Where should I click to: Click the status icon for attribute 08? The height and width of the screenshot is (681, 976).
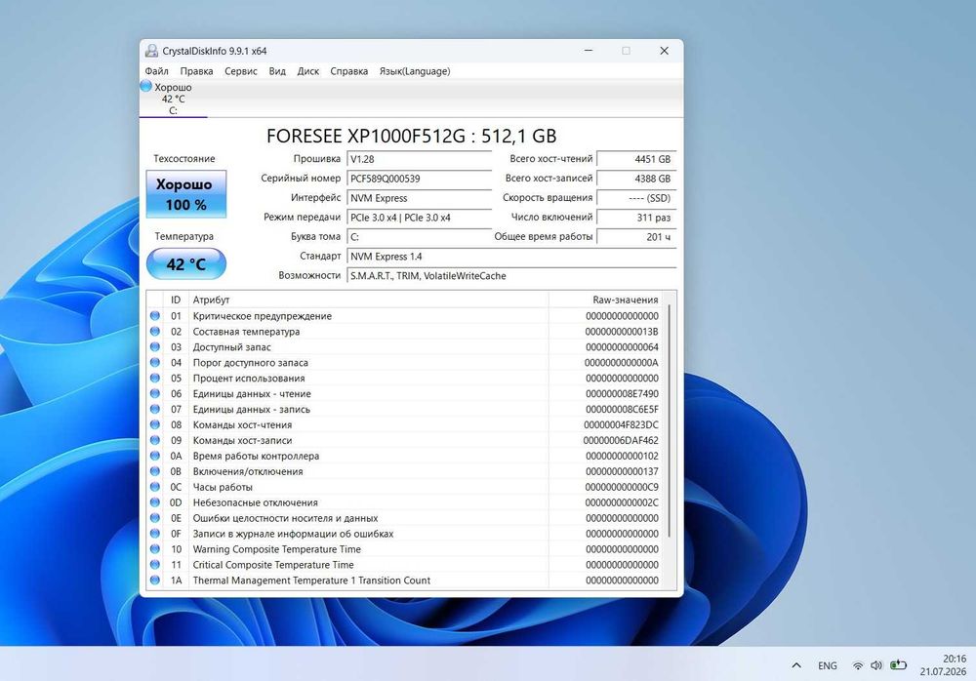click(x=155, y=424)
